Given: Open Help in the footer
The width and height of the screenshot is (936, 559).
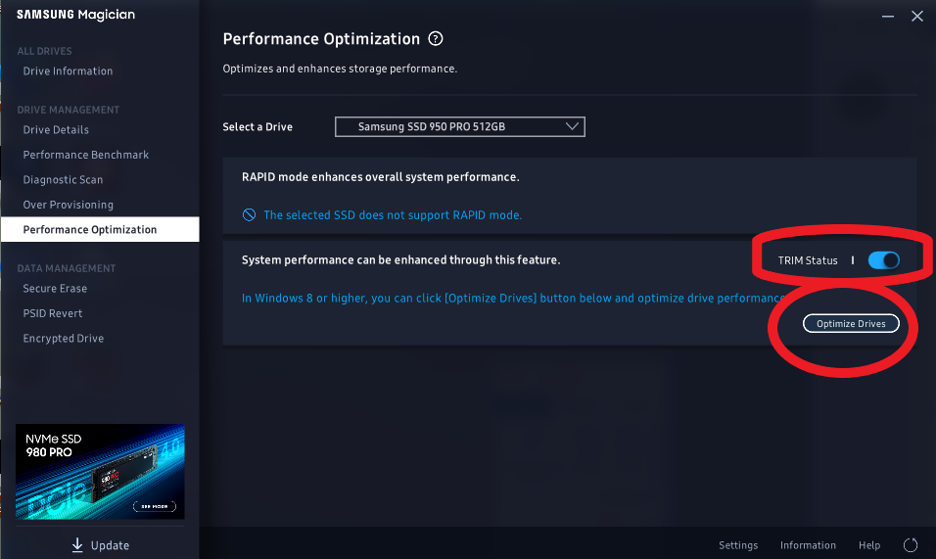Looking at the screenshot, I should [869, 545].
